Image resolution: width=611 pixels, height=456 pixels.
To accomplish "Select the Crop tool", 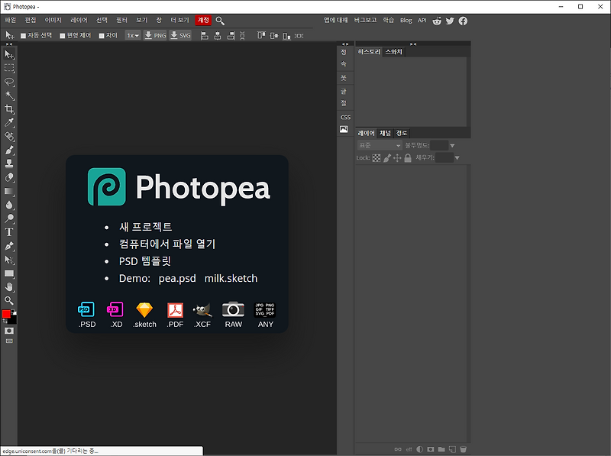I will point(9,109).
